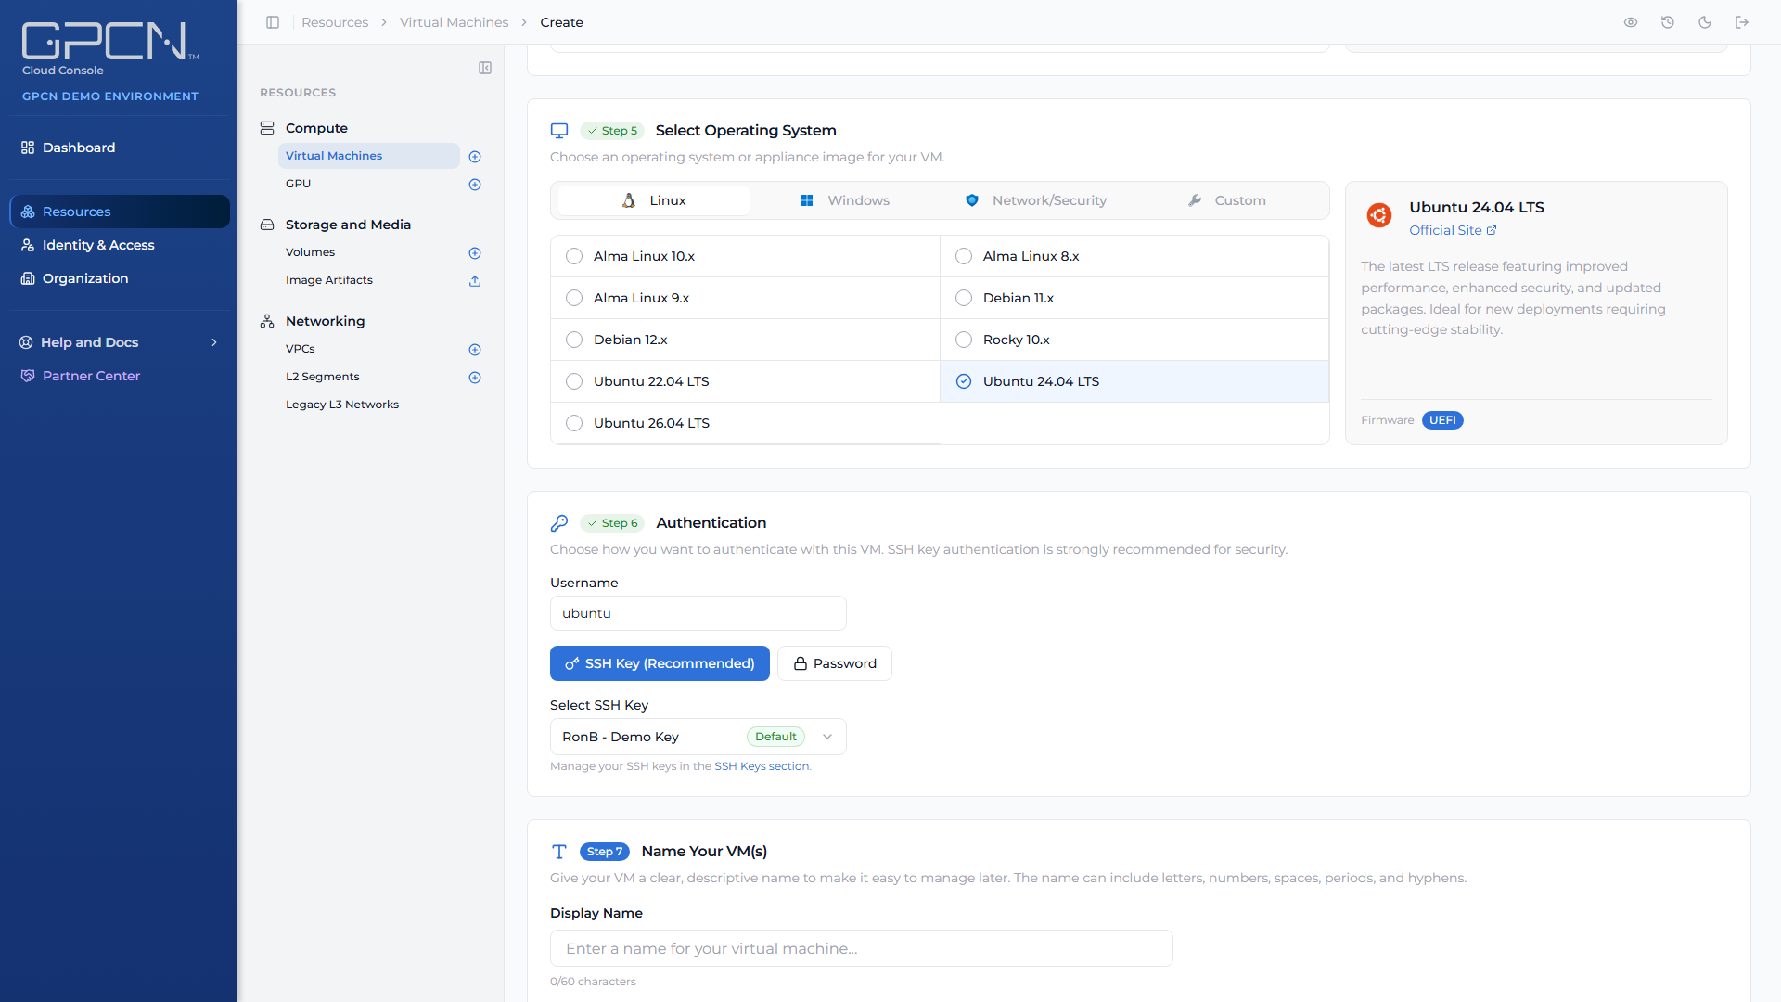Select Debian 12.x radio option
The image size is (1781, 1002).
[574, 340]
